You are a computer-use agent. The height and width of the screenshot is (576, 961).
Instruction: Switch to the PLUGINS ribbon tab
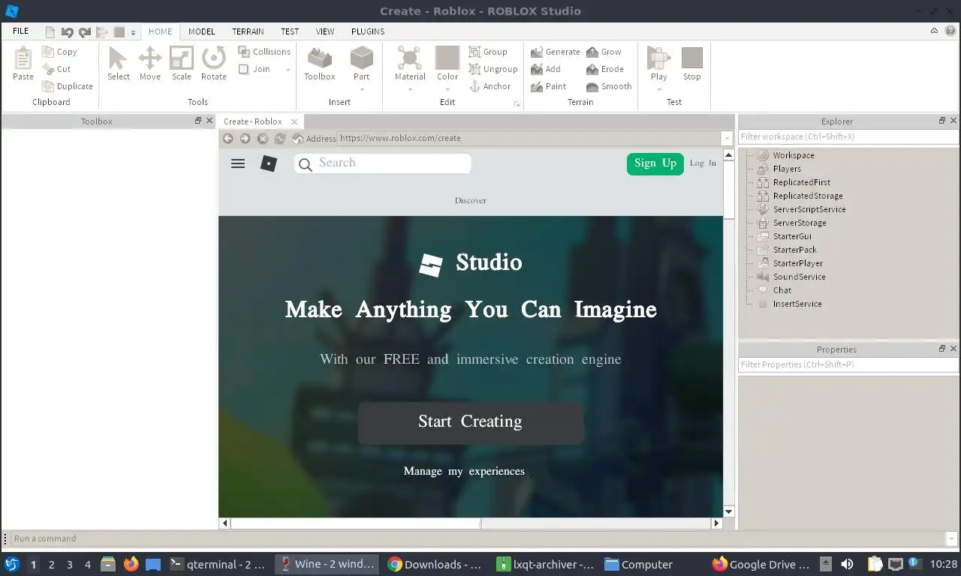(x=368, y=31)
